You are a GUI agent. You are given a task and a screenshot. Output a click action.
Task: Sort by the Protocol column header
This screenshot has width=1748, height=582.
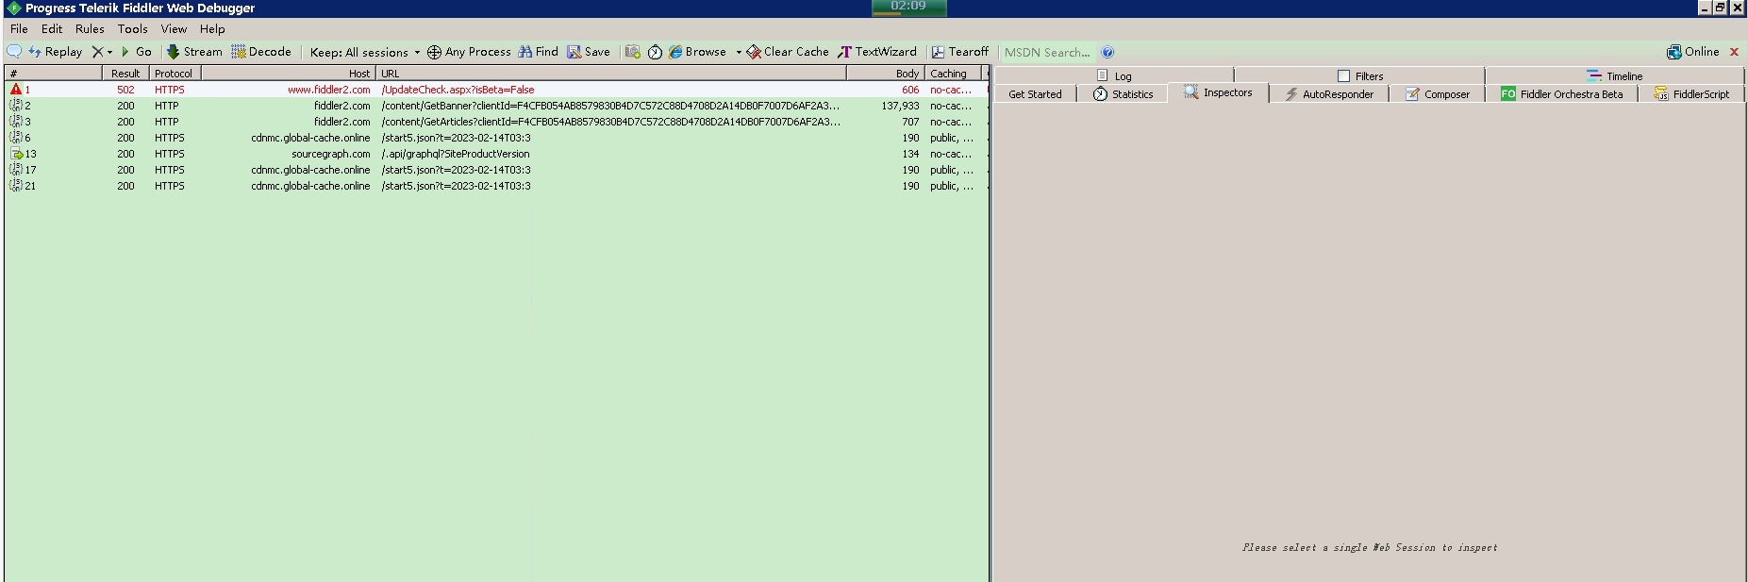(175, 73)
